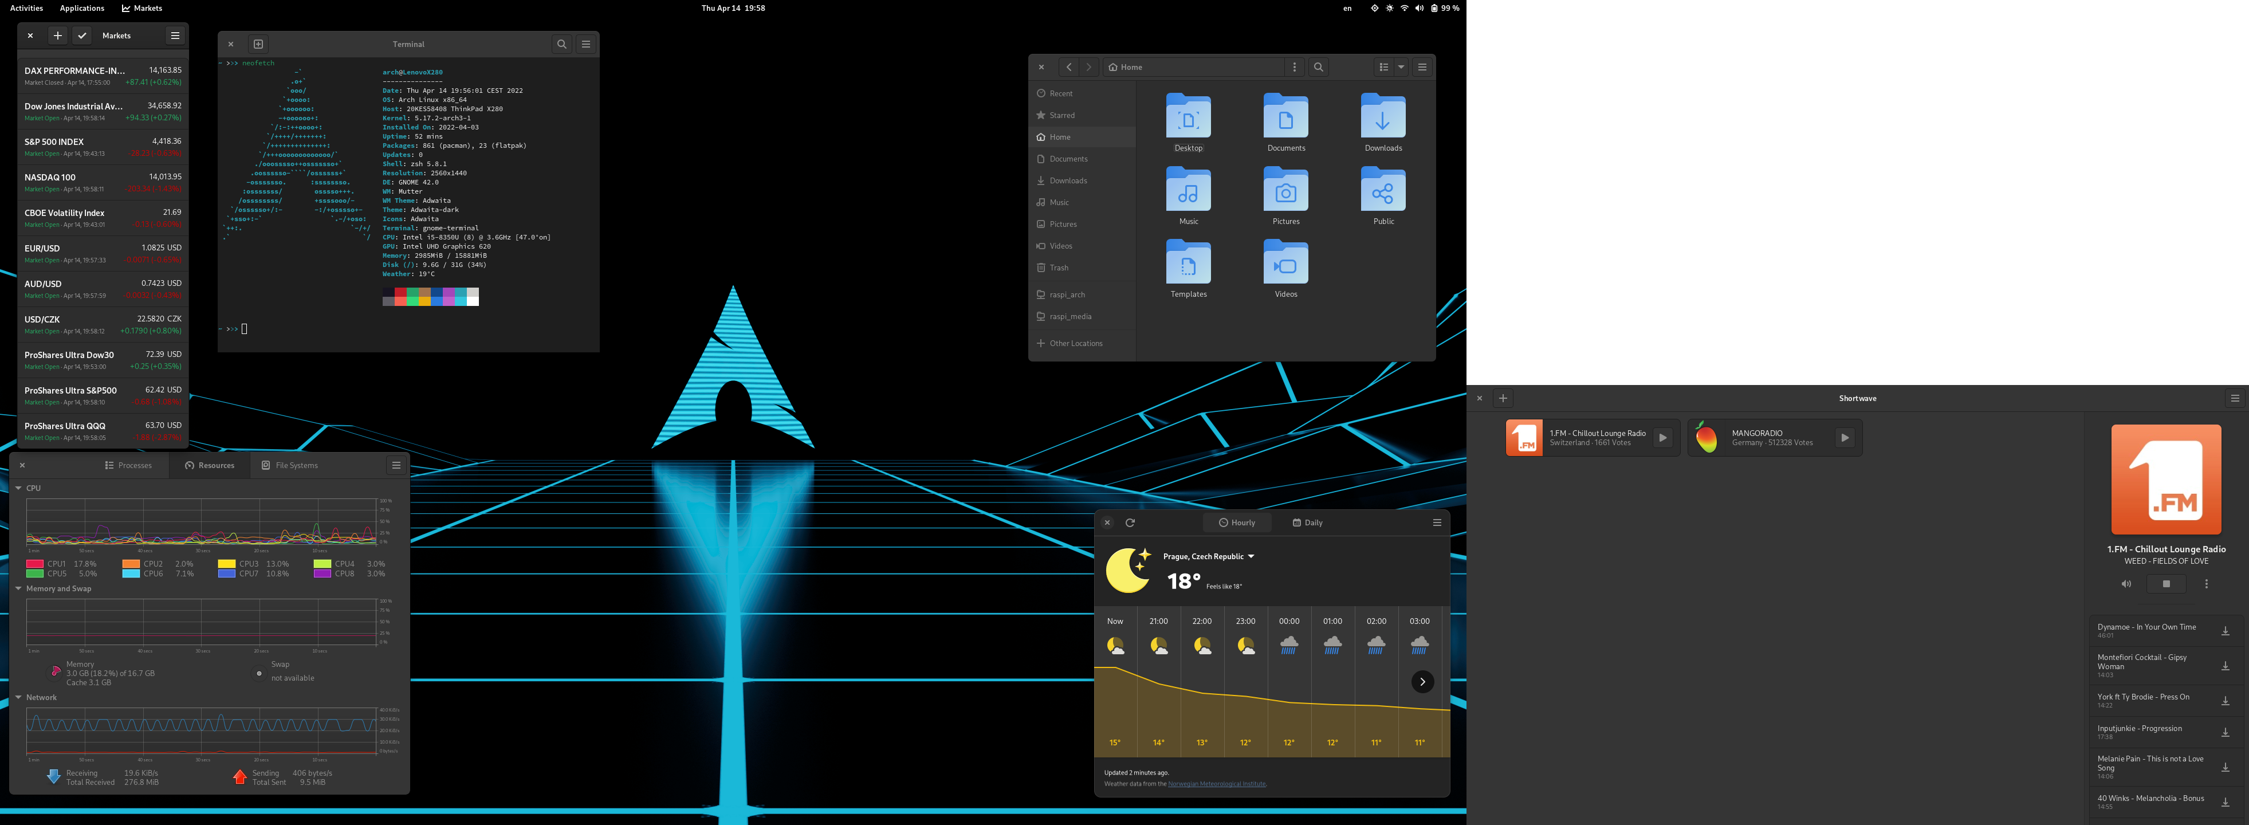Stop Shortwave playback

point(2166,584)
